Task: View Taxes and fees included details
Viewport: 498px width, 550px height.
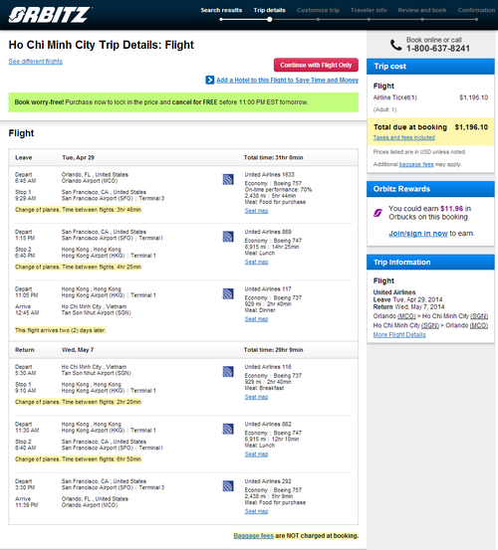Action: pos(404,137)
